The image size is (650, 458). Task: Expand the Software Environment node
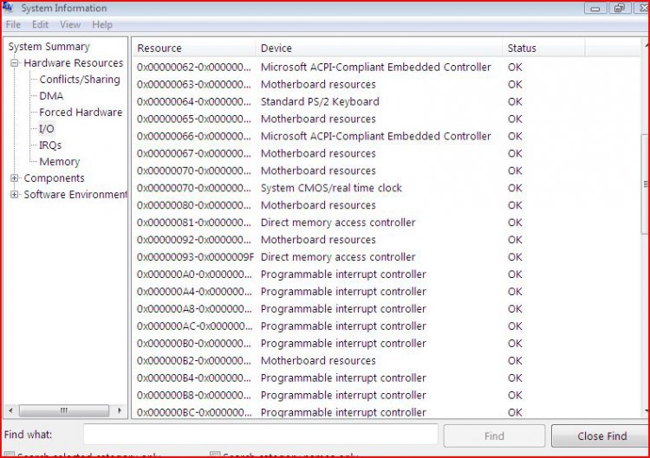[x=15, y=195]
